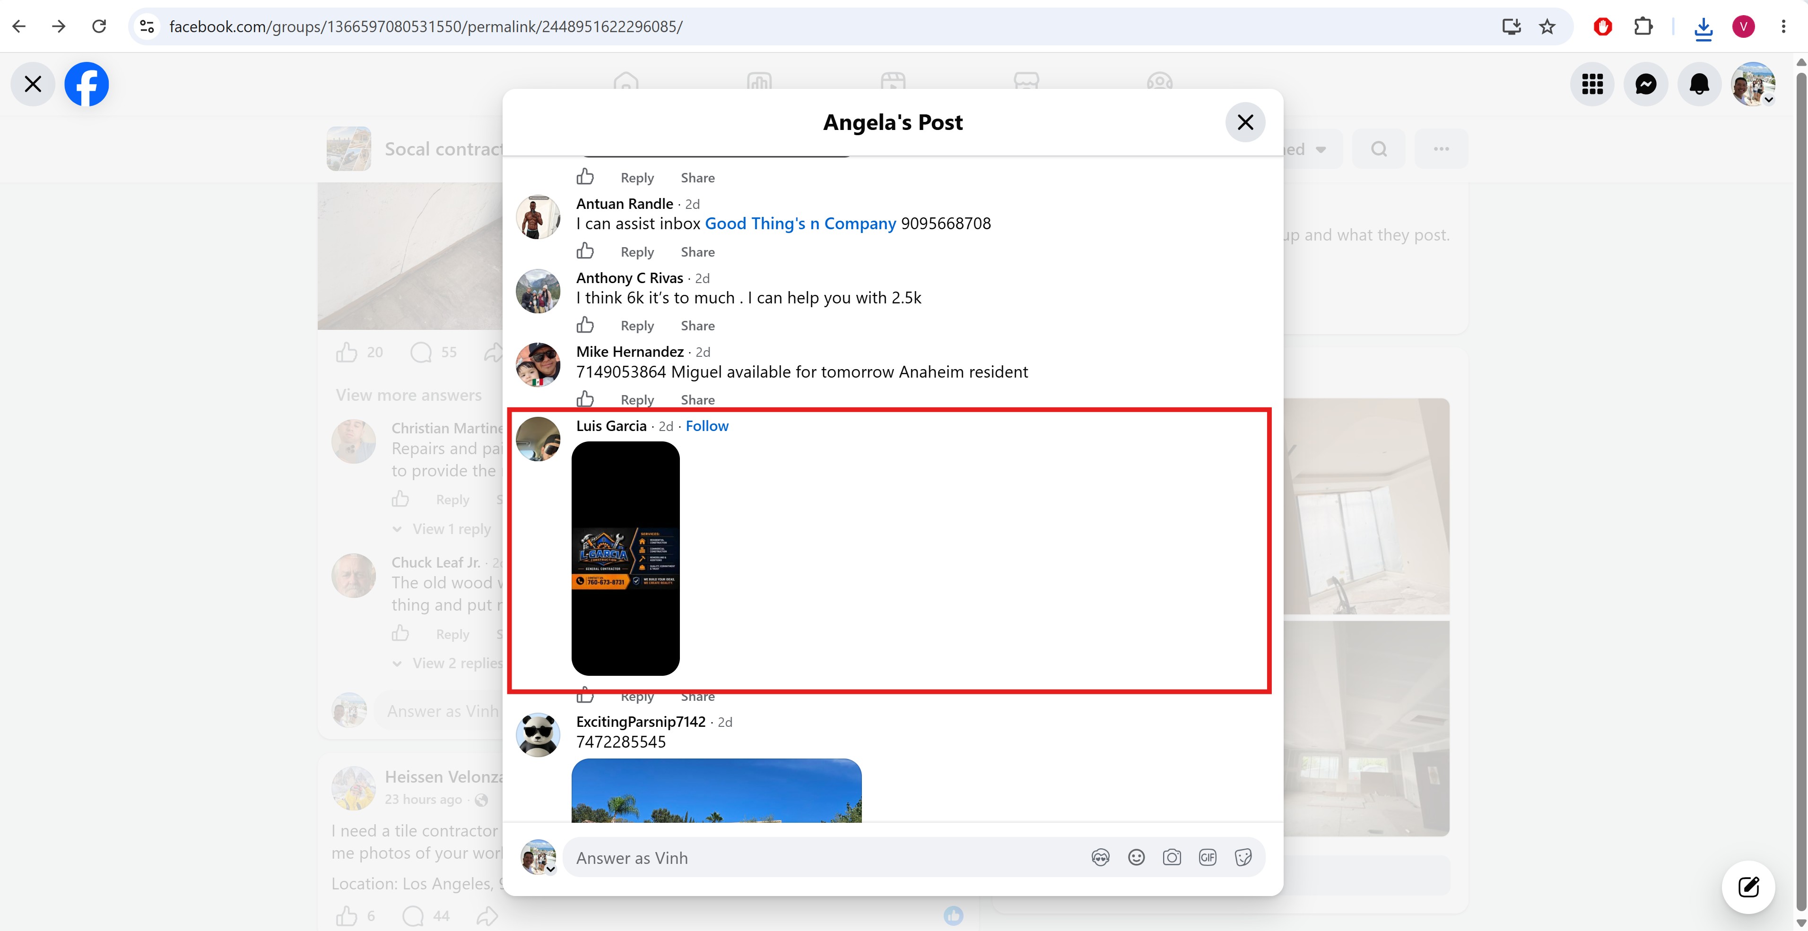Image resolution: width=1808 pixels, height=931 pixels.
Task: Open group more options (background page)
Action: point(1441,149)
